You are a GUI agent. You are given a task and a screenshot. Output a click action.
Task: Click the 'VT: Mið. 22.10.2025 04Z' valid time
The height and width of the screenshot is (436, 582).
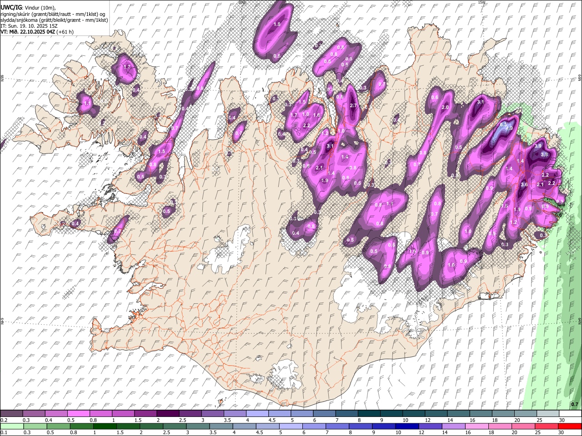pyautogui.click(x=28, y=32)
